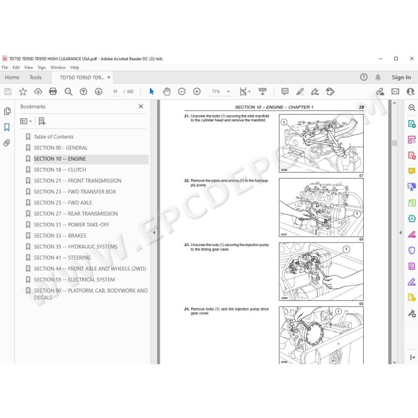Screen dimensions: 418x418
Task: Activate the hand pan tool
Action: [167, 92]
